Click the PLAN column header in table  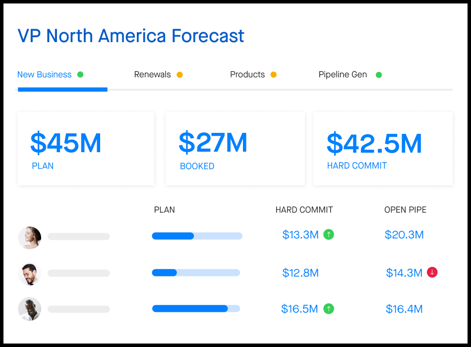click(164, 210)
